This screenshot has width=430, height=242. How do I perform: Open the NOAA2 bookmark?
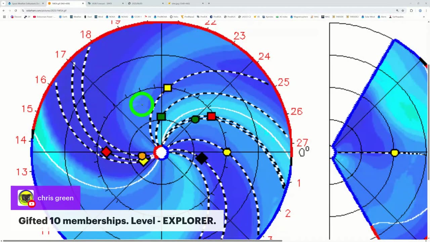click(x=123, y=16)
